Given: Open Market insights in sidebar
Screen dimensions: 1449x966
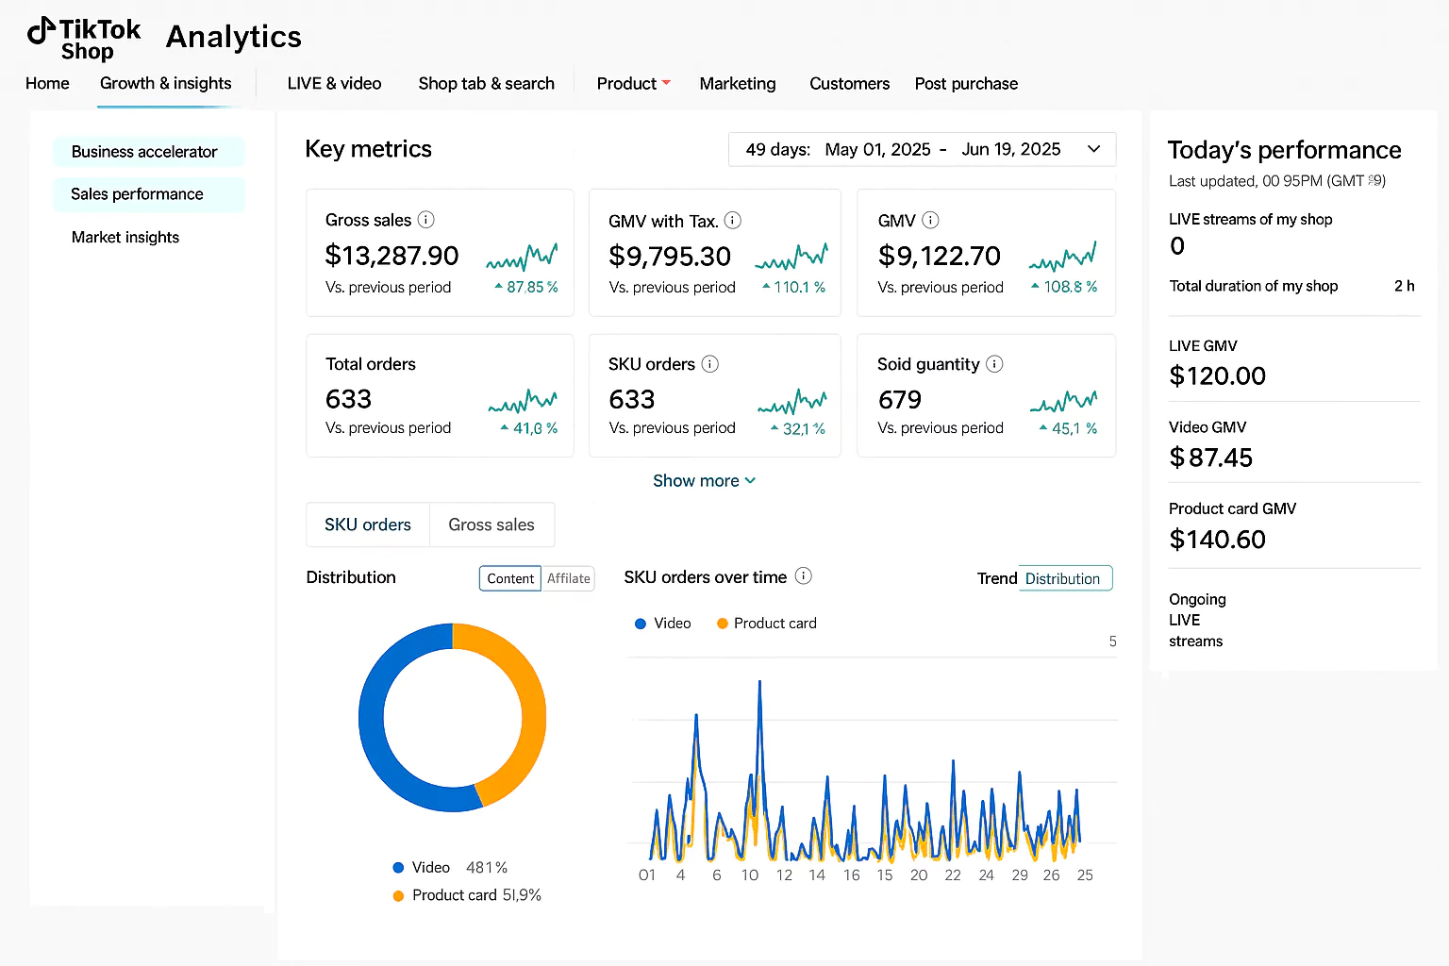Looking at the screenshot, I should (125, 238).
